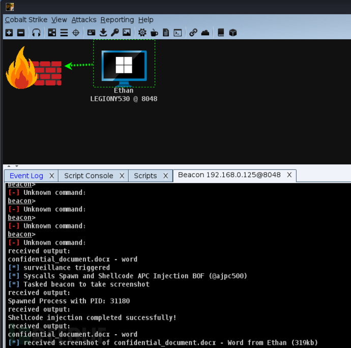
Task: Click the gear payload generator icon
Action: click(142, 33)
